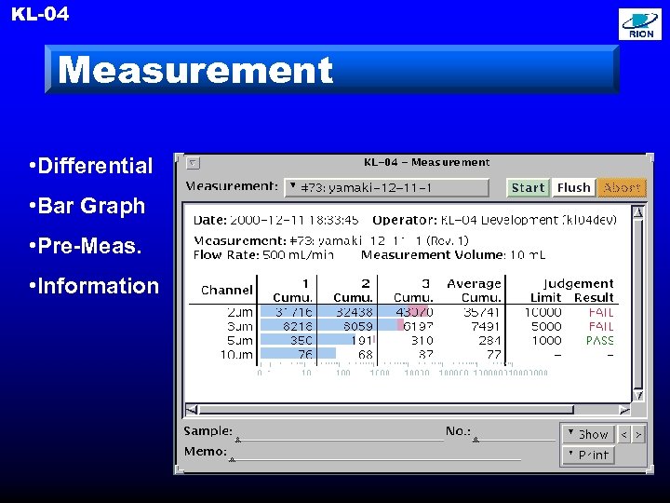
Task: Open the Show dropdown button
Action: point(589,435)
